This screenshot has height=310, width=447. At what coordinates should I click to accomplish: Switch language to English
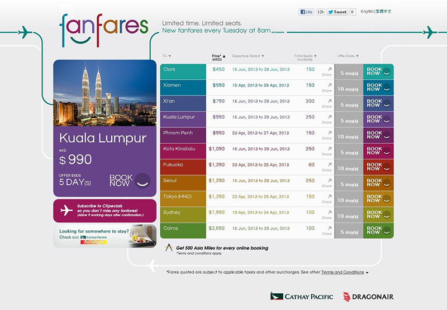[x=367, y=11]
